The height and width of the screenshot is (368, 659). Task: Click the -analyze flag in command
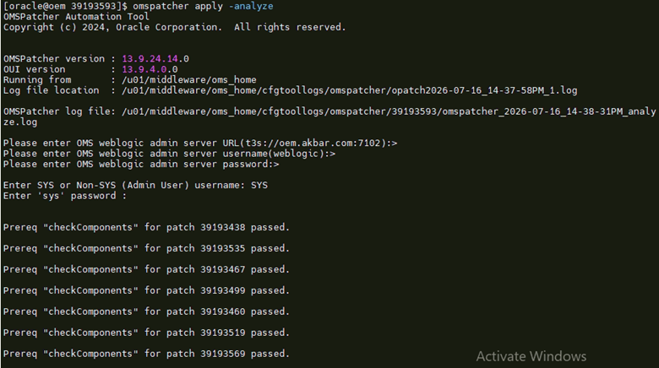click(x=251, y=6)
